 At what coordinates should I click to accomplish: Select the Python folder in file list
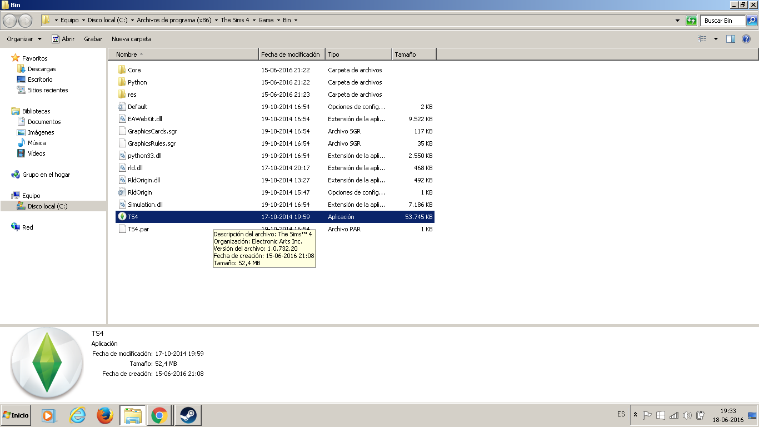(137, 82)
